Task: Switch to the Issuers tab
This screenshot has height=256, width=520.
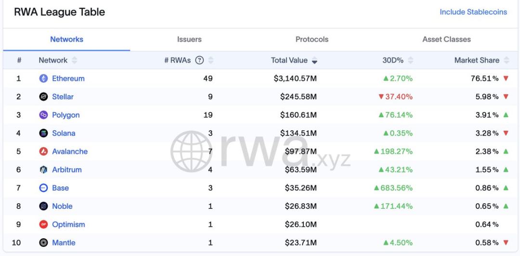Action: click(189, 39)
